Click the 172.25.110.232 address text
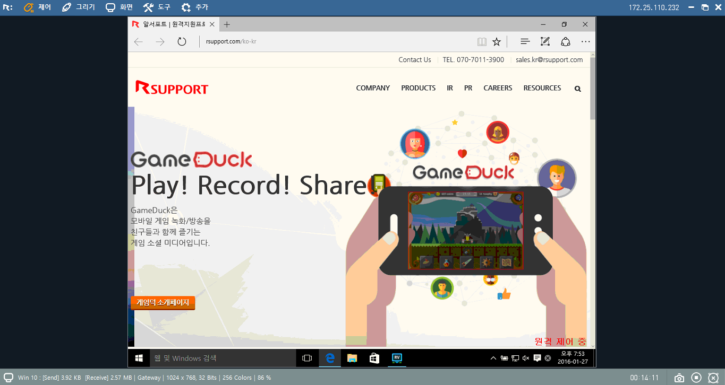The height and width of the screenshot is (385, 725). coord(654,7)
